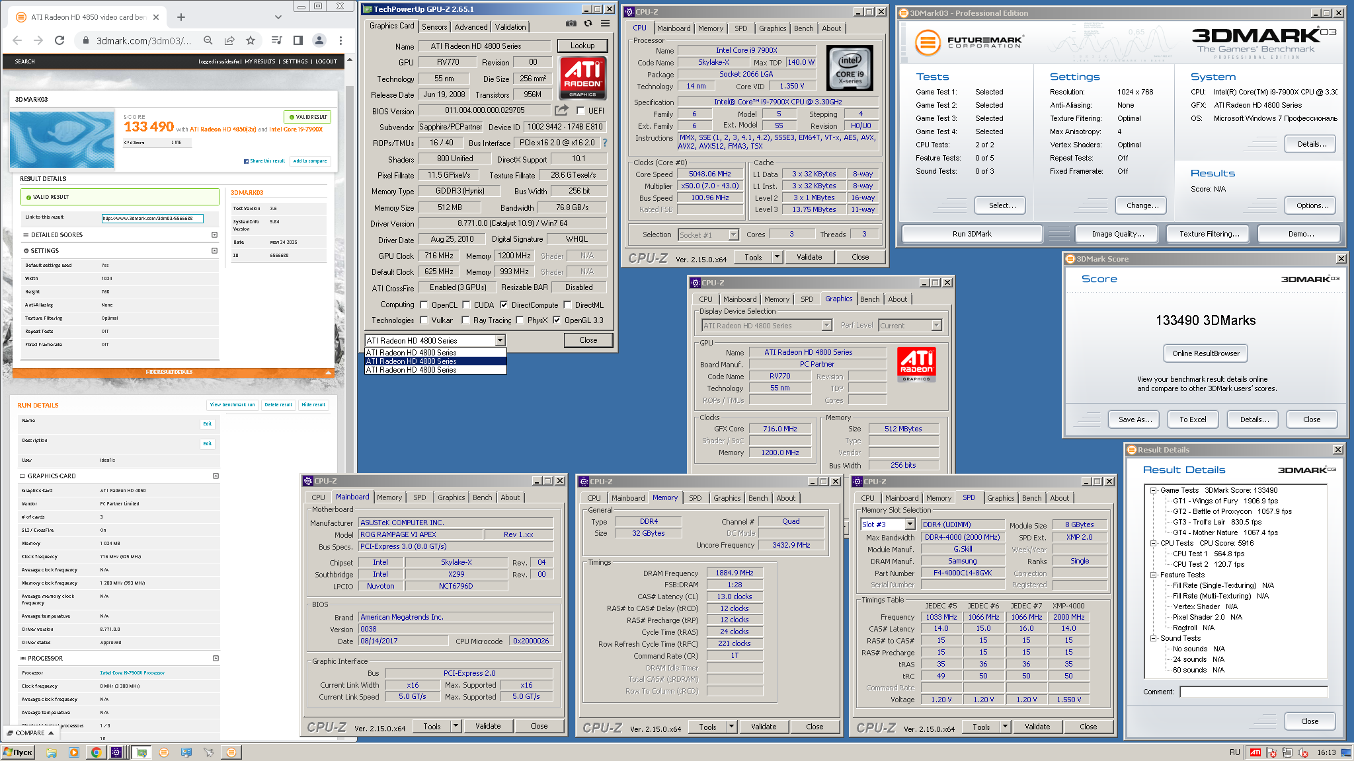Click the share page icon in Chrome
Viewport: 1354px width, 761px height.
(229, 40)
